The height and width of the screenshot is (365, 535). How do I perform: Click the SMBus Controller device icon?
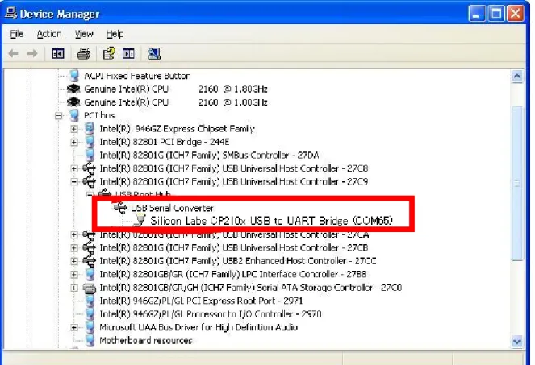[90, 155]
